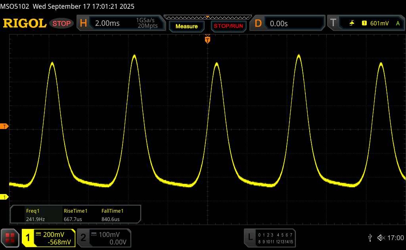406x250 pixels.
Task: Click the RIGOL logo
Action: coord(25,23)
